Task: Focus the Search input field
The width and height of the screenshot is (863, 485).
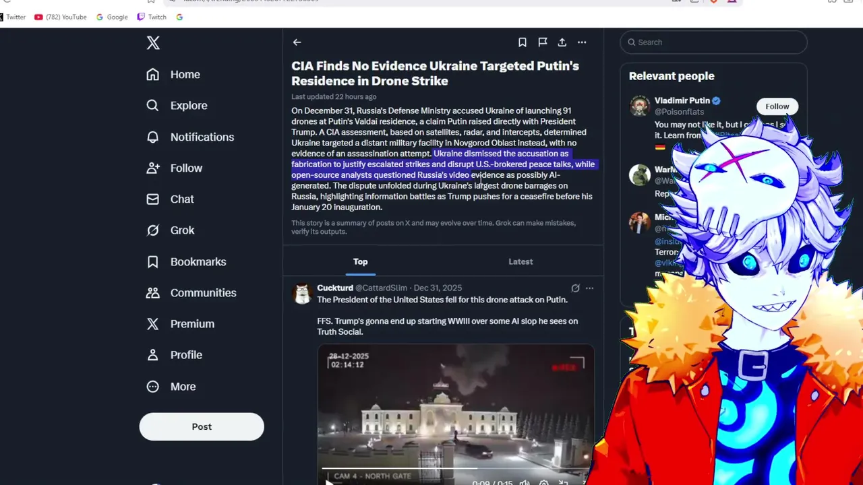Action: tap(713, 42)
